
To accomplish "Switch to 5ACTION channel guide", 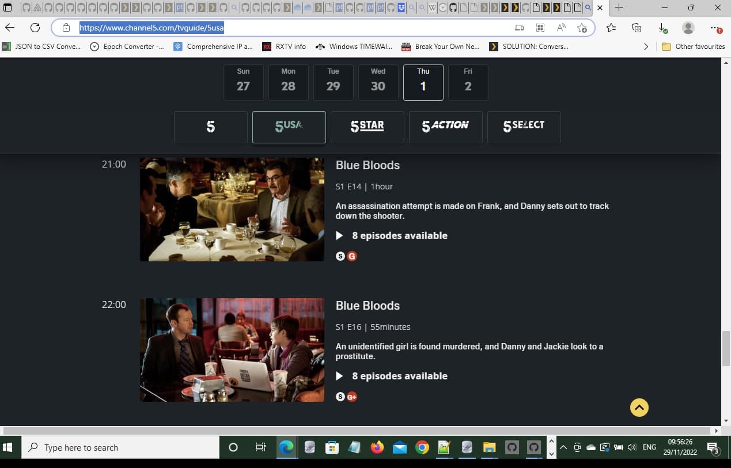I will [x=446, y=127].
